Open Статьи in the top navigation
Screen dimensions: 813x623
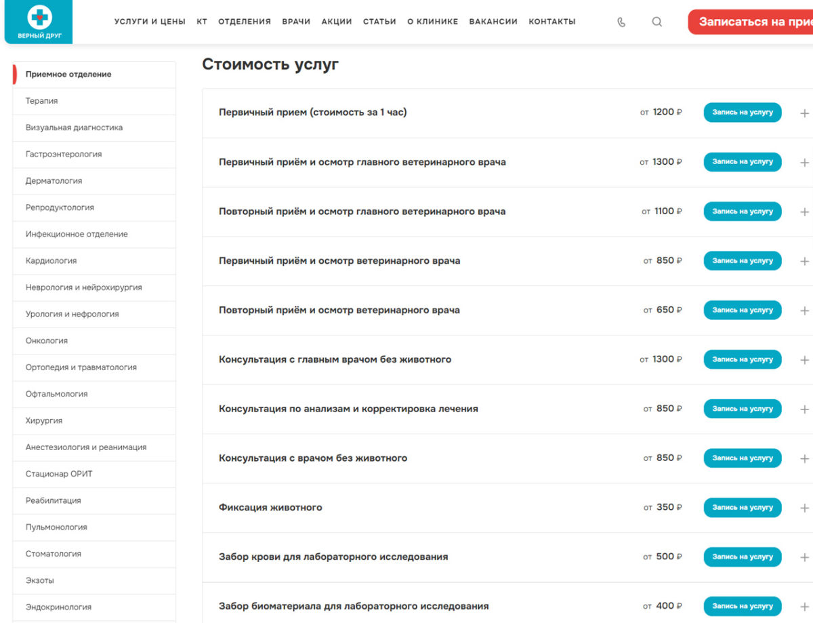coord(379,22)
